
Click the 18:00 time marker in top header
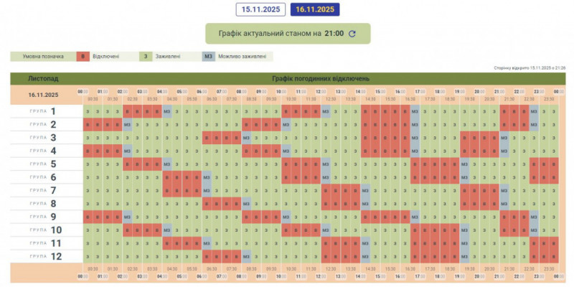click(x=439, y=92)
